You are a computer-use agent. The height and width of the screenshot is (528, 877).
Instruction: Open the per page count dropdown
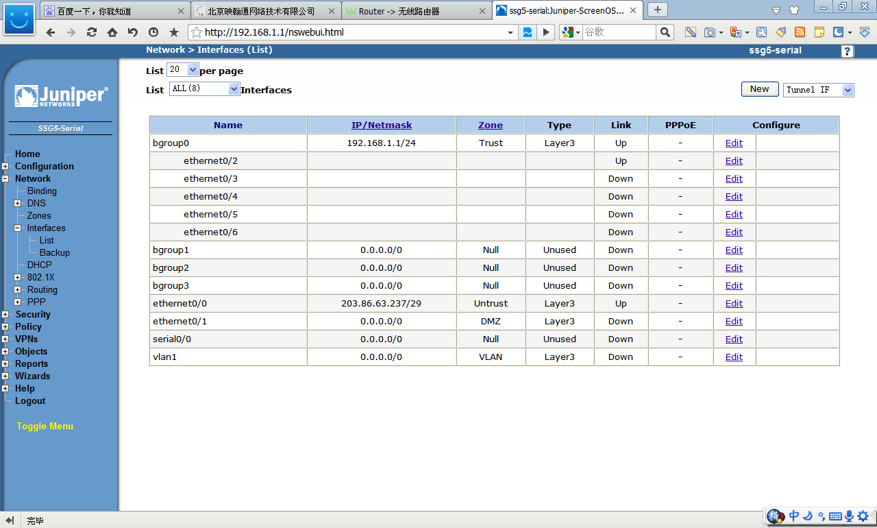pyautogui.click(x=192, y=70)
